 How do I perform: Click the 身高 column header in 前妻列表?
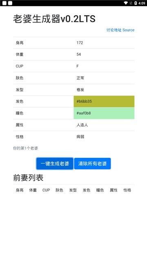20,190
